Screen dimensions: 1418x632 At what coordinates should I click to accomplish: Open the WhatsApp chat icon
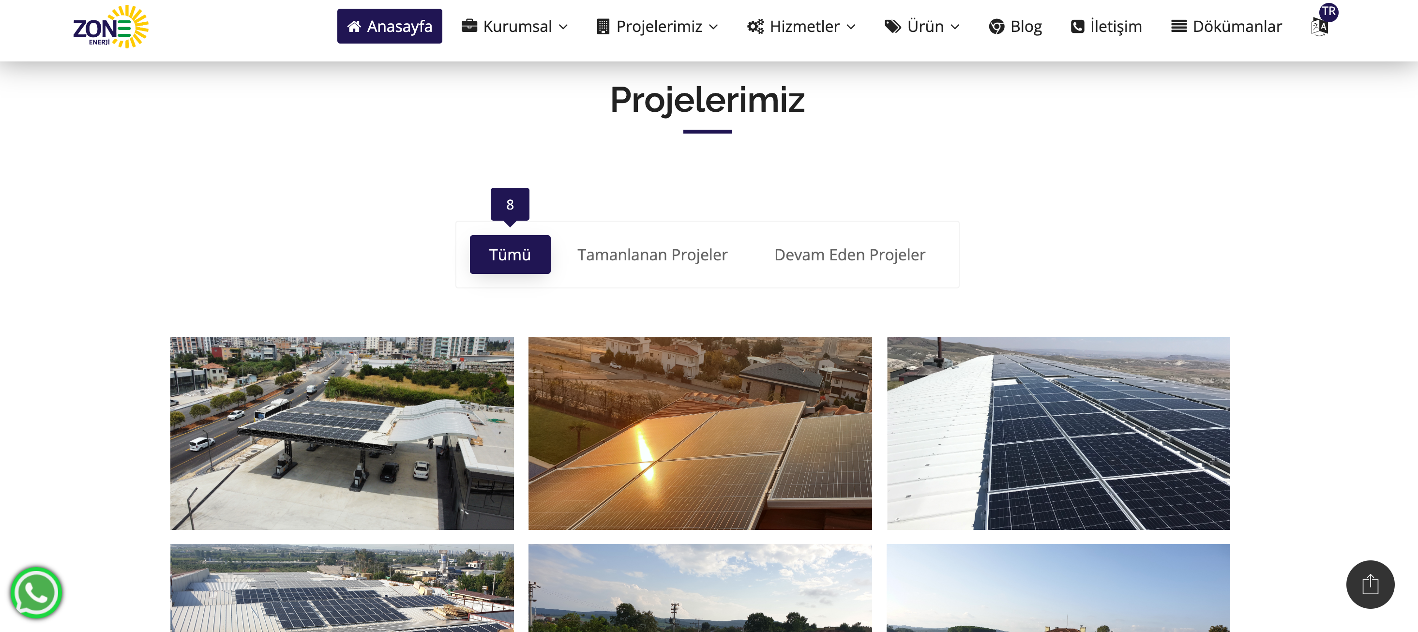(36, 593)
